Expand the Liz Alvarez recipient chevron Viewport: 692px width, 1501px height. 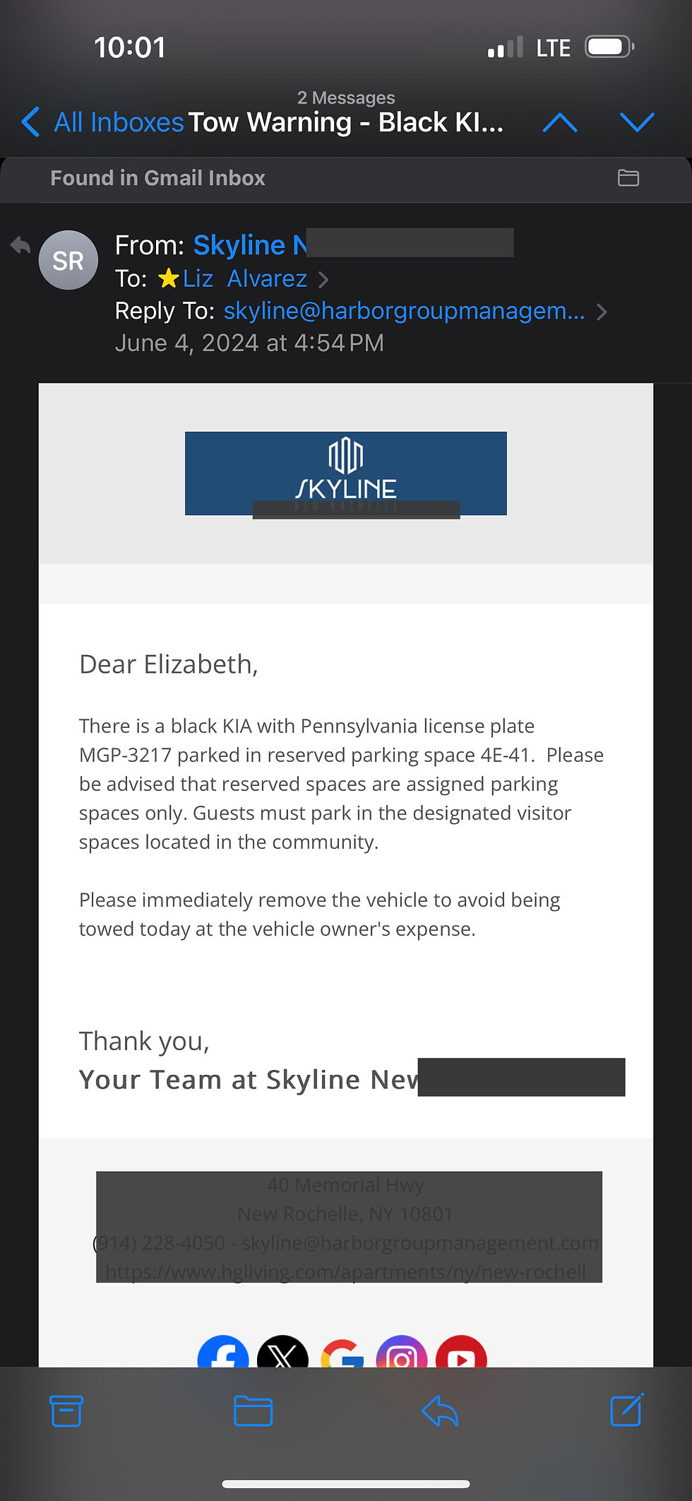pyautogui.click(x=323, y=280)
